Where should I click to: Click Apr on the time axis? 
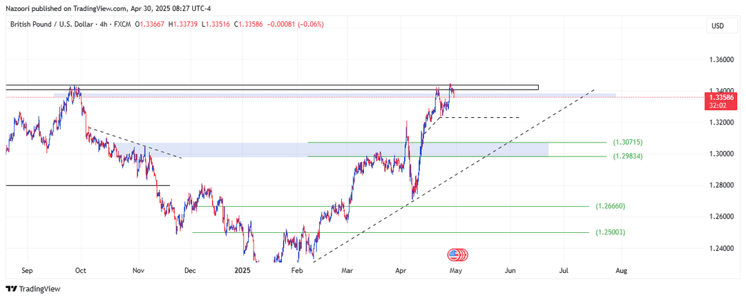[x=401, y=271]
